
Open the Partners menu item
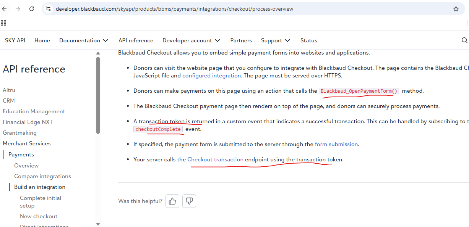pyautogui.click(x=241, y=40)
